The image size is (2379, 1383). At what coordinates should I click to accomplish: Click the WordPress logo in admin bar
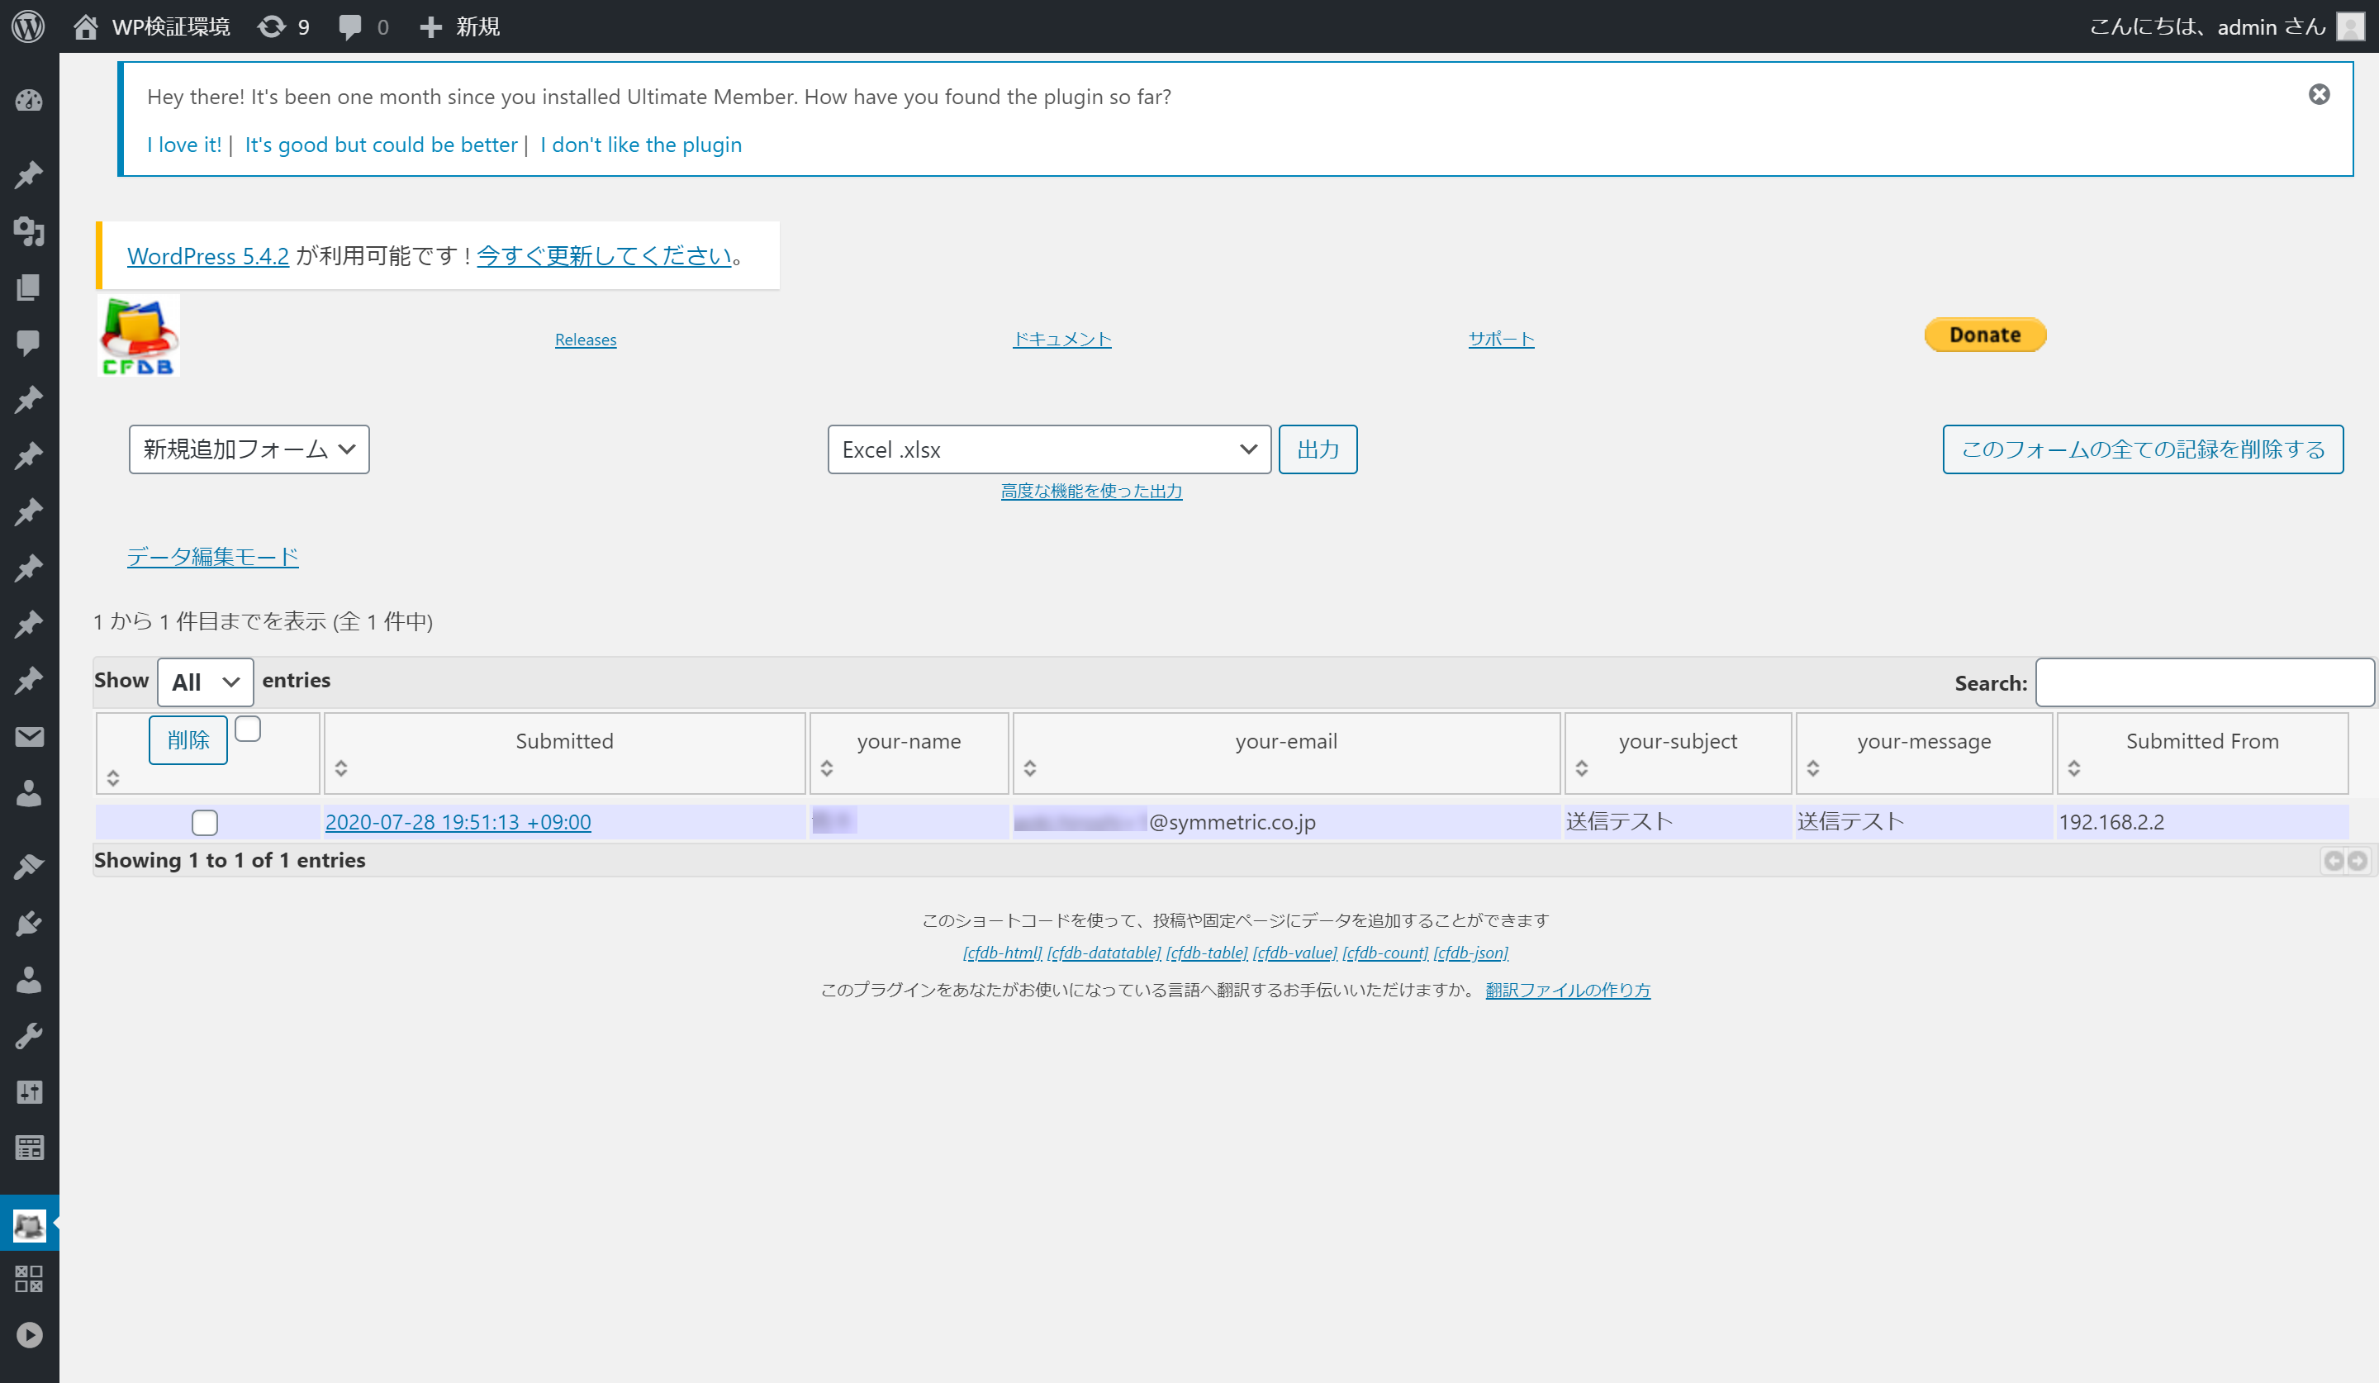(x=28, y=26)
